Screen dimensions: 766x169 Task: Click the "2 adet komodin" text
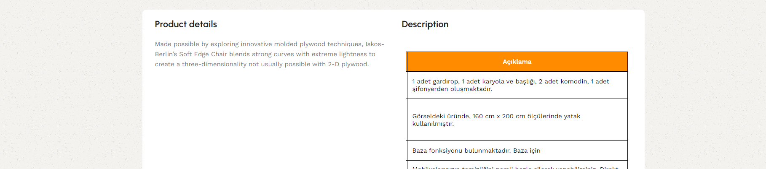pos(563,81)
